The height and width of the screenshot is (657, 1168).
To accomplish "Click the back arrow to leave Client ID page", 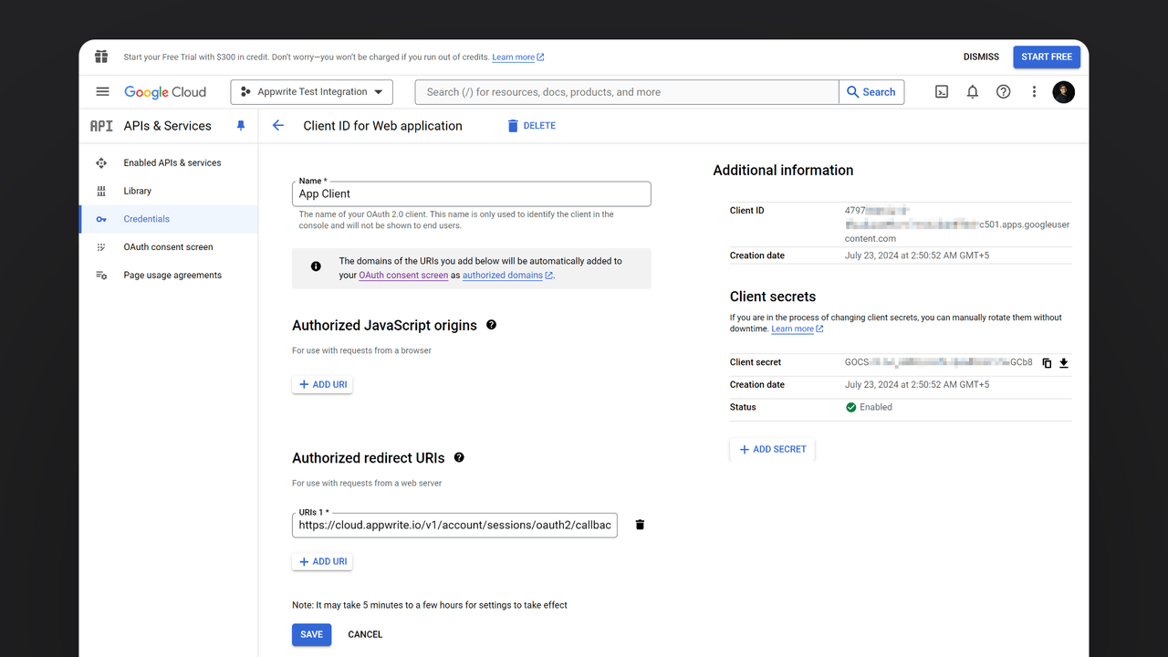I will (x=277, y=126).
